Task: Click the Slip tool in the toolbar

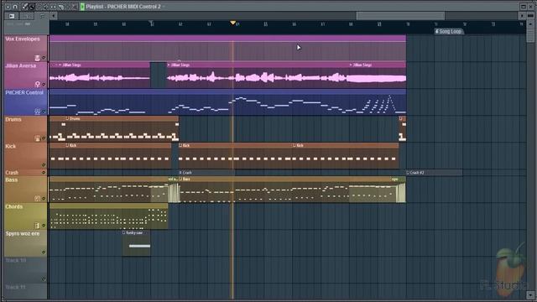Action: click(53, 7)
